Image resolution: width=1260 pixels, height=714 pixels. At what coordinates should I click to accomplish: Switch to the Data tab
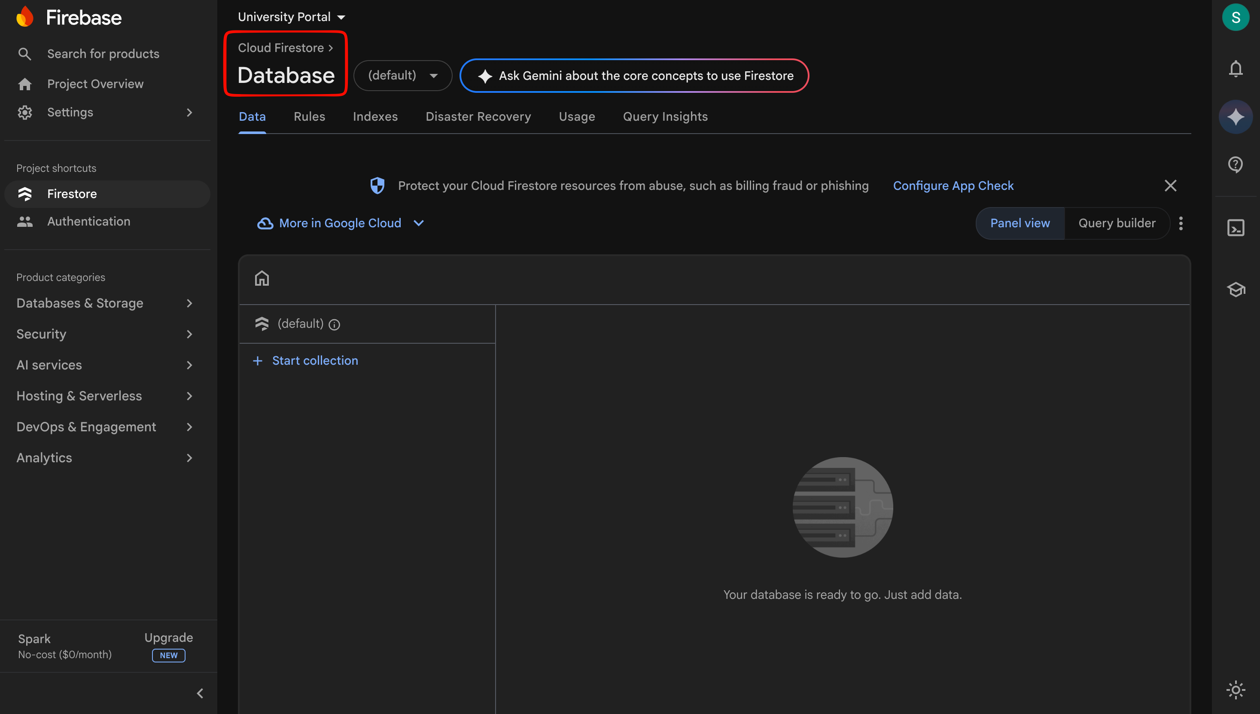click(252, 117)
